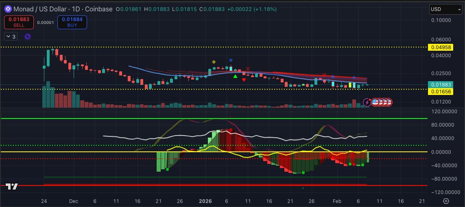The image size is (465, 207).
Task: Click the yellow diamond signal marker
Action: click(214, 62)
